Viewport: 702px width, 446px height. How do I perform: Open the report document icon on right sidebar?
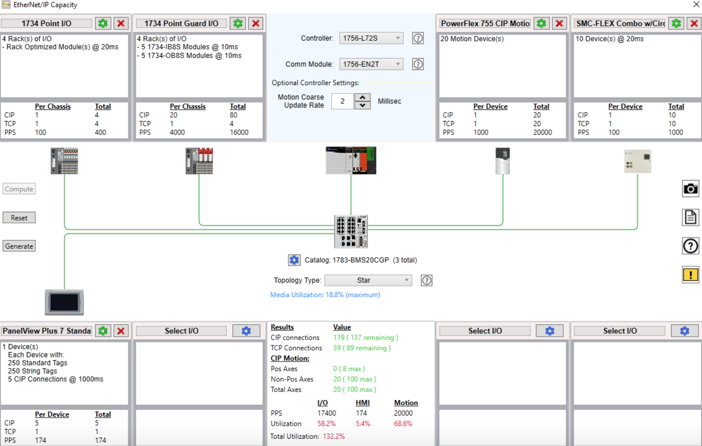point(690,217)
